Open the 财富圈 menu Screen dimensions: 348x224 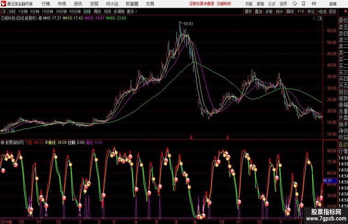[x=132, y=4]
